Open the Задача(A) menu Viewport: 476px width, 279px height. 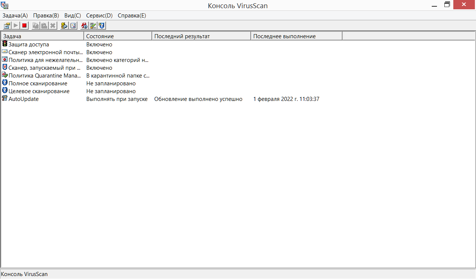click(15, 16)
